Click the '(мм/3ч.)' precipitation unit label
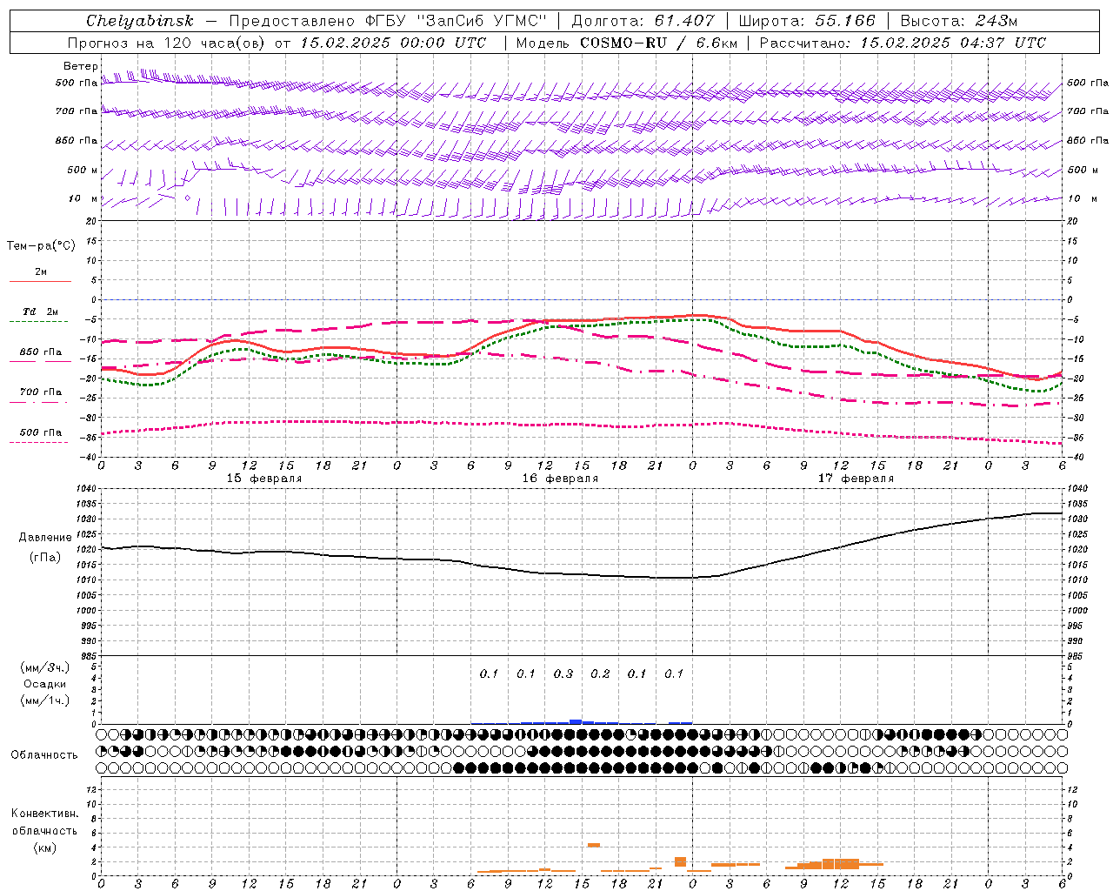 tap(45, 667)
